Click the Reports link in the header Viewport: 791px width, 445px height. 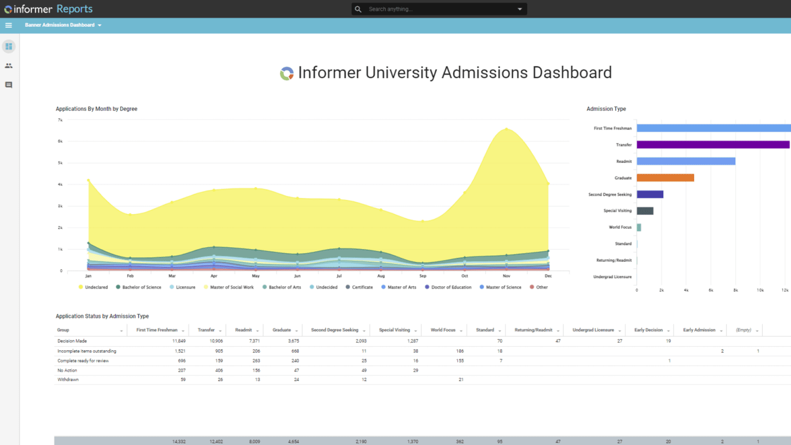pyautogui.click(x=75, y=9)
